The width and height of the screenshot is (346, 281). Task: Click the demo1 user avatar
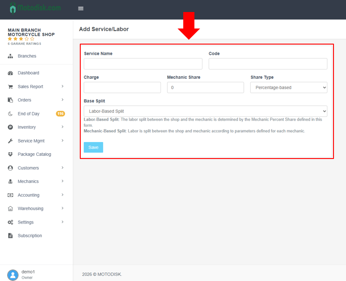[x=13, y=275]
